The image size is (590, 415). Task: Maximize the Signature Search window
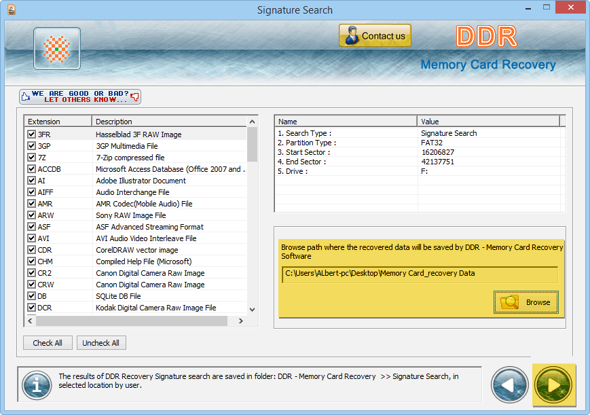point(547,7)
